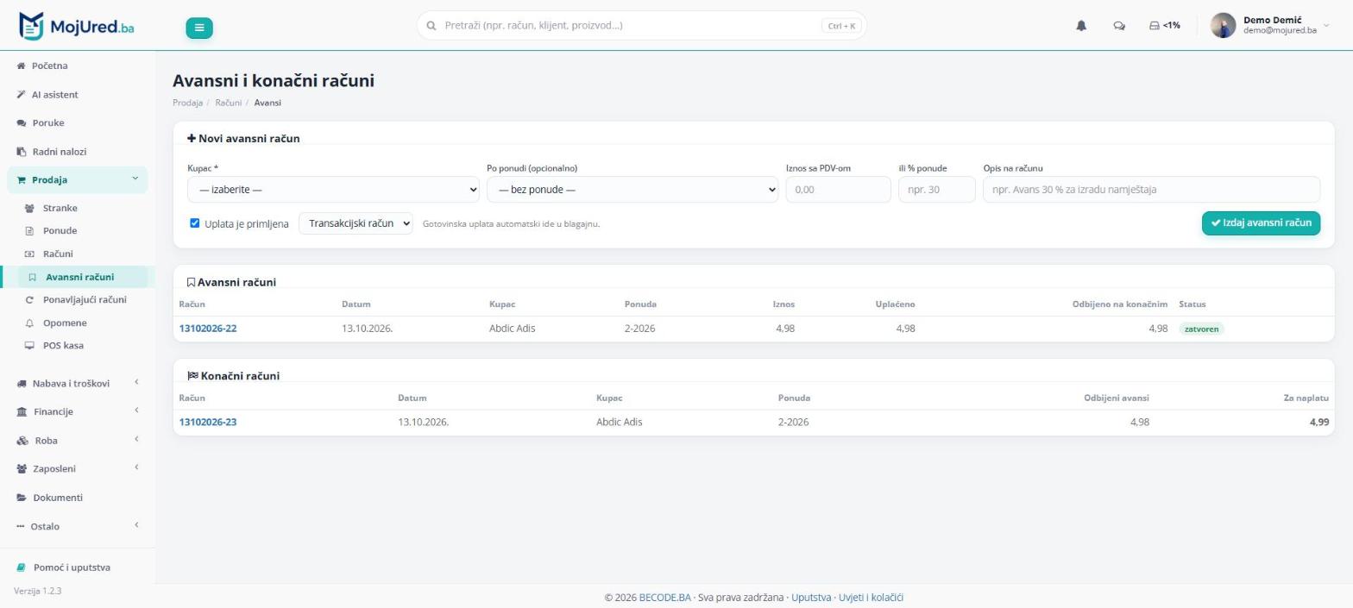Click the Izdaj avansni račun button

[1261, 223]
